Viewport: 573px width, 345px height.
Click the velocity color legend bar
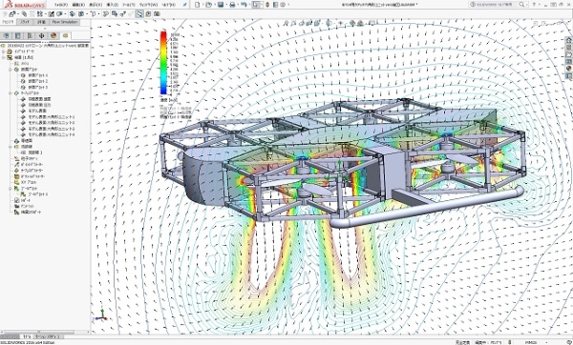click(163, 63)
